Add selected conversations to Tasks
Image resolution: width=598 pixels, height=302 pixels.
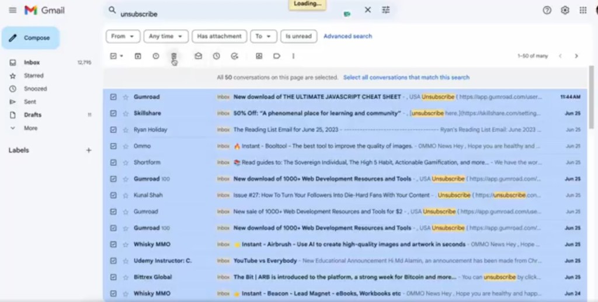point(235,56)
